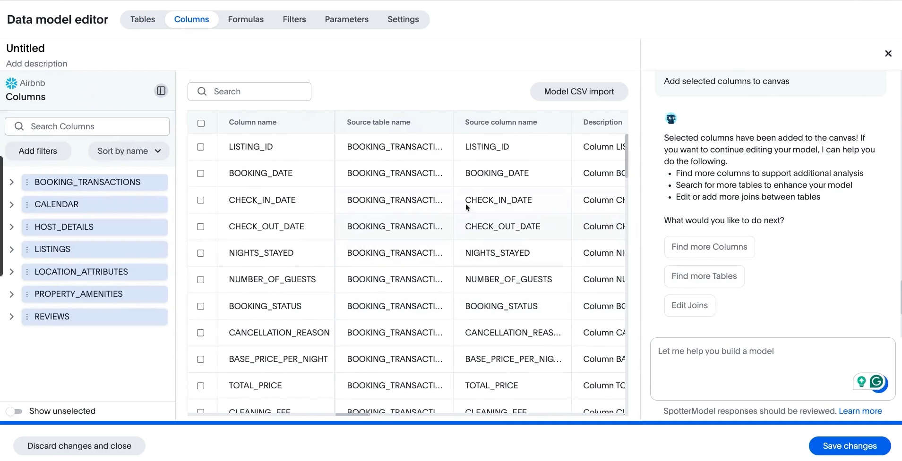Click the Grammarly icon in chat box
Screen dimensions: 902x461
pos(876,381)
